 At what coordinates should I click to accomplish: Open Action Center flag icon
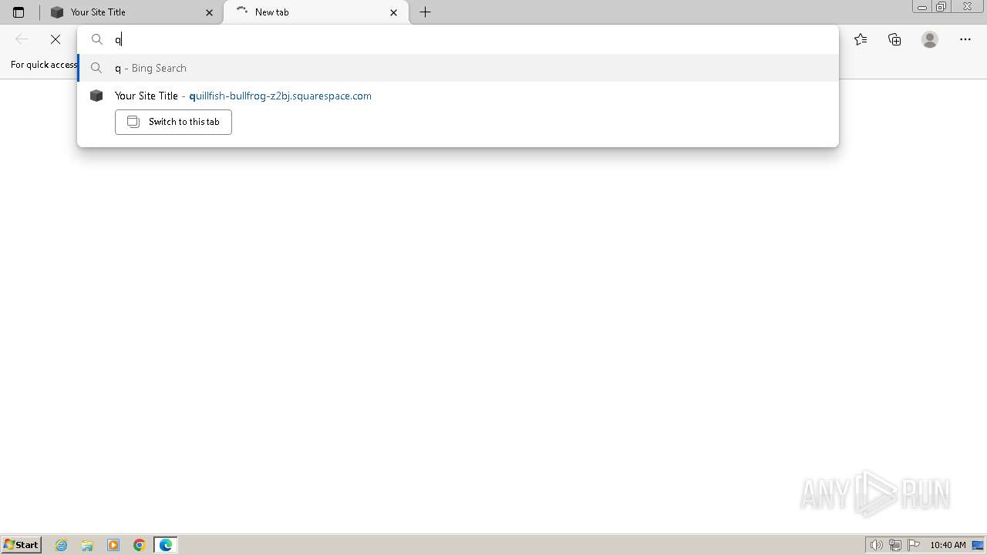(x=914, y=545)
